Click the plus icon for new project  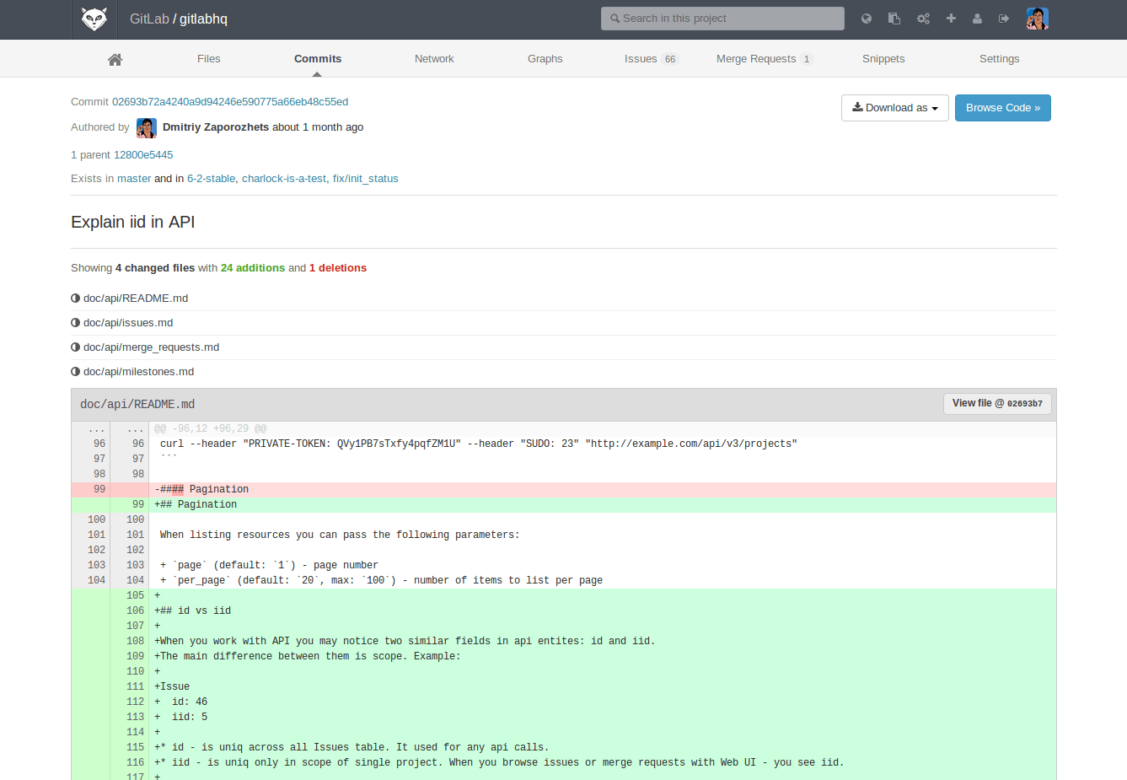coord(951,19)
